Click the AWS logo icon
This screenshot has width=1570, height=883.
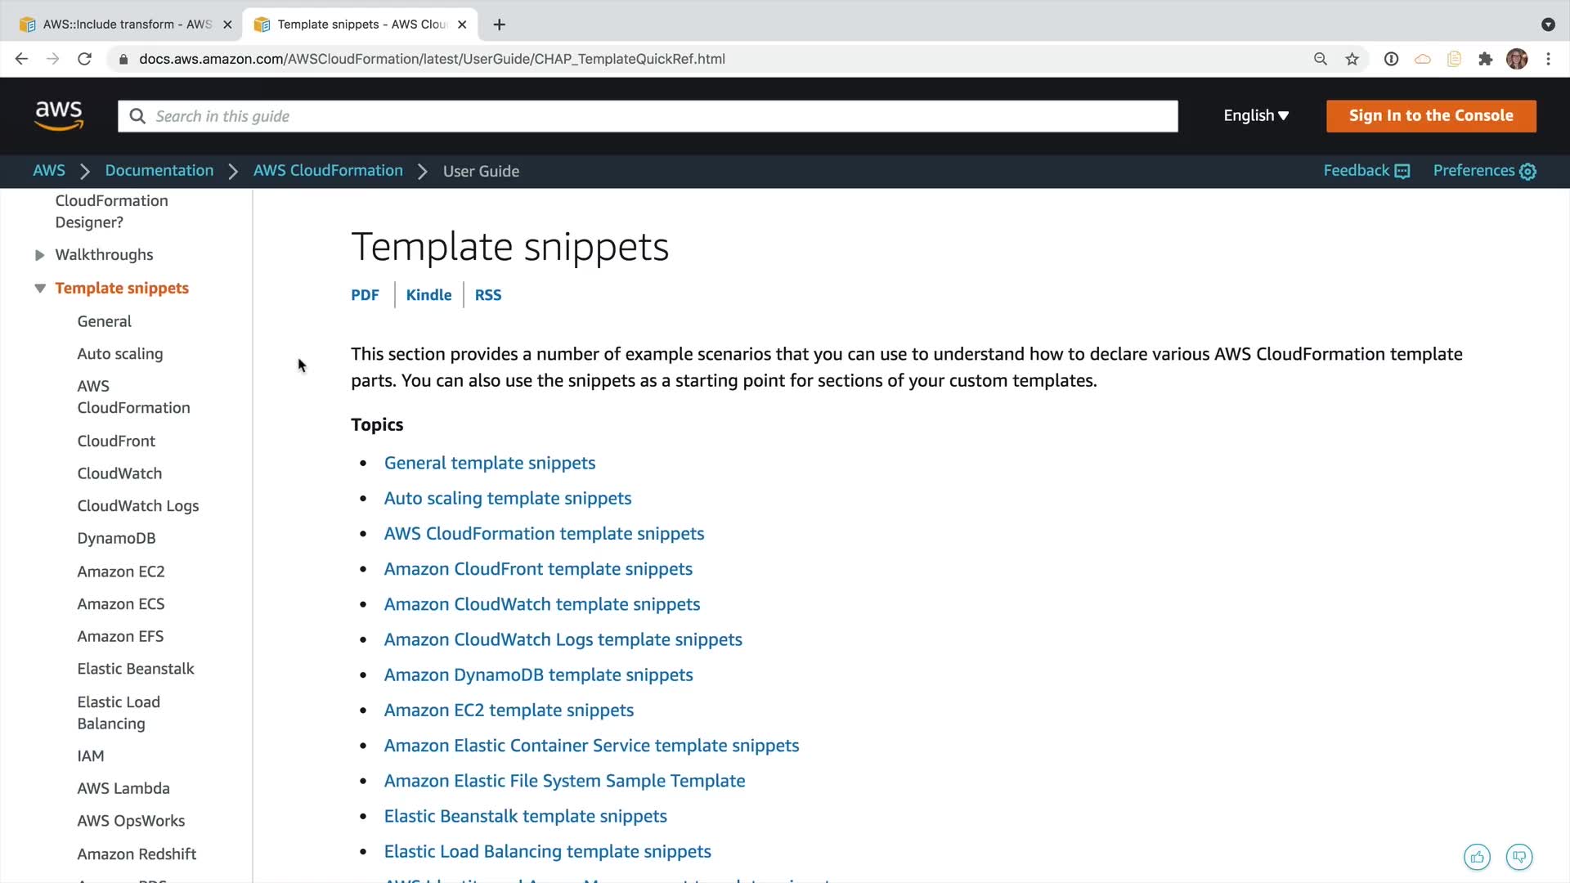tap(59, 116)
